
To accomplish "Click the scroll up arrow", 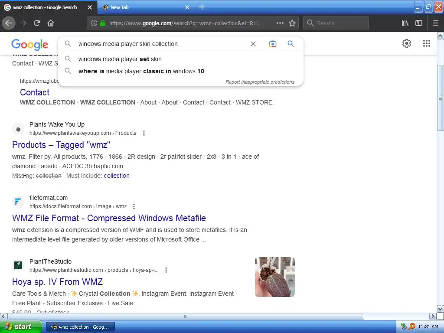I will click(x=441, y=36).
